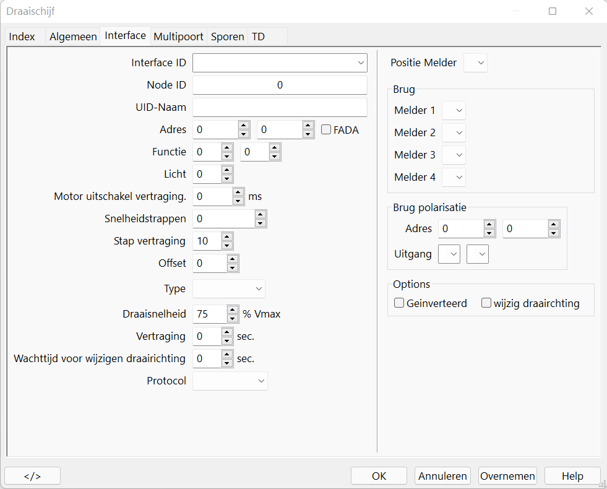Open the Sporen tab

(227, 37)
